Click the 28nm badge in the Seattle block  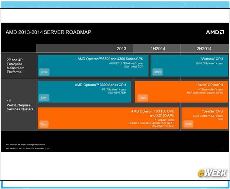click(188, 124)
